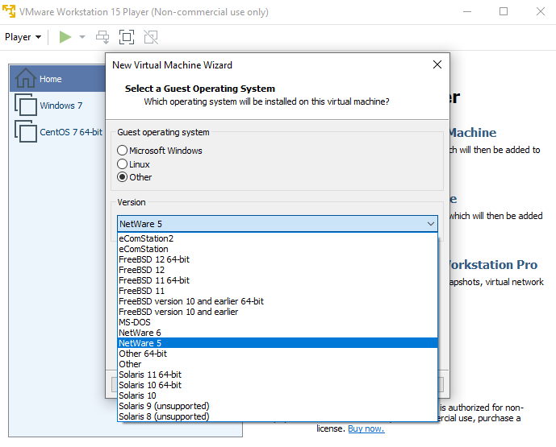Close the VMware Workstation Player window
556x447 pixels.
pyautogui.click(x=541, y=12)
